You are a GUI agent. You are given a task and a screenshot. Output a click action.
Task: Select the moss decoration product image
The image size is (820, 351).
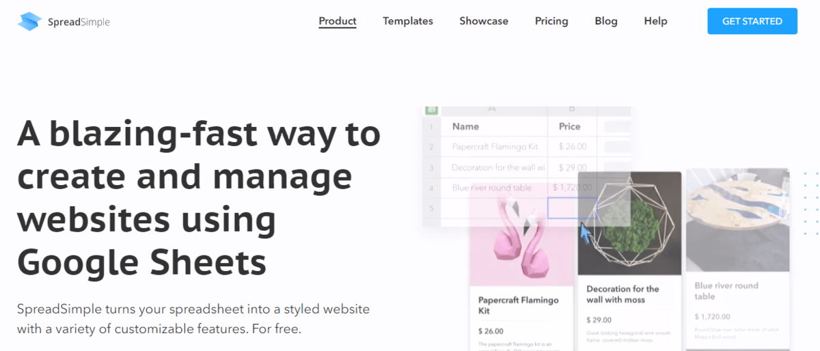click(x=629, y=223)
